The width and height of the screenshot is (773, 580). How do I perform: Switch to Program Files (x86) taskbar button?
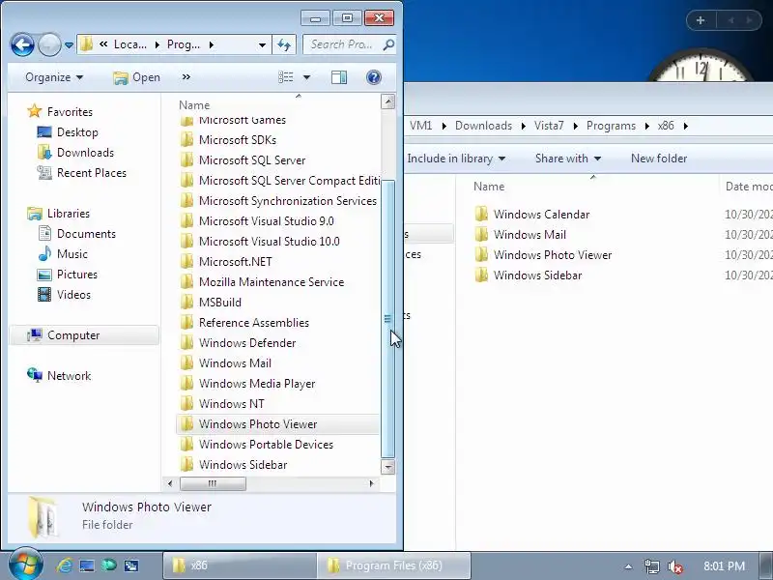point(394,565)
